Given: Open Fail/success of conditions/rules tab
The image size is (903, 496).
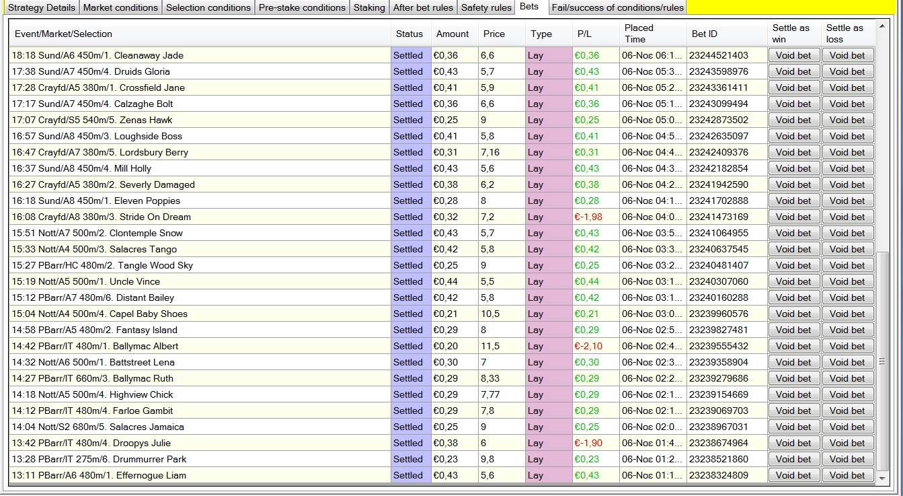Looking at the screenshot, I should (x=617, y=8).
